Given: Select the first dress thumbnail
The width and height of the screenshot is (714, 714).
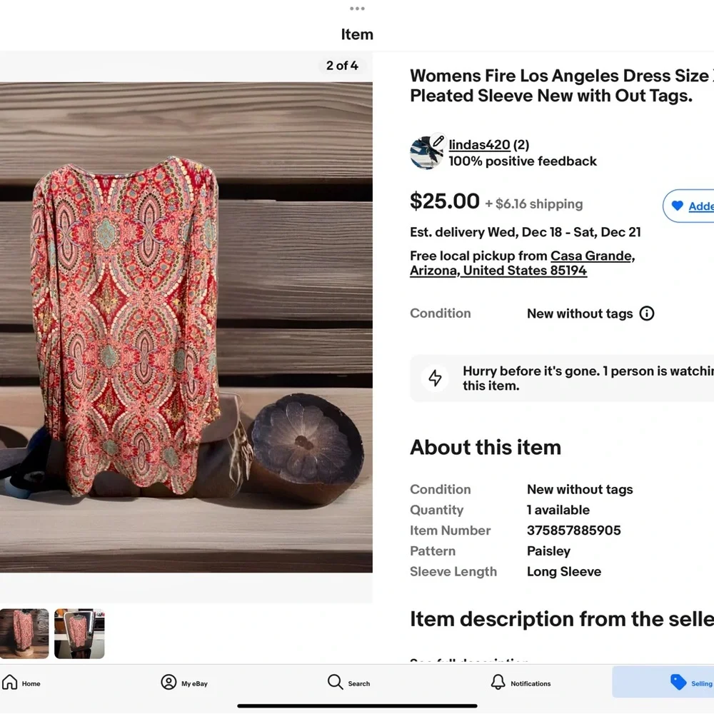Looking at the screenshot, I should point(24,633).
